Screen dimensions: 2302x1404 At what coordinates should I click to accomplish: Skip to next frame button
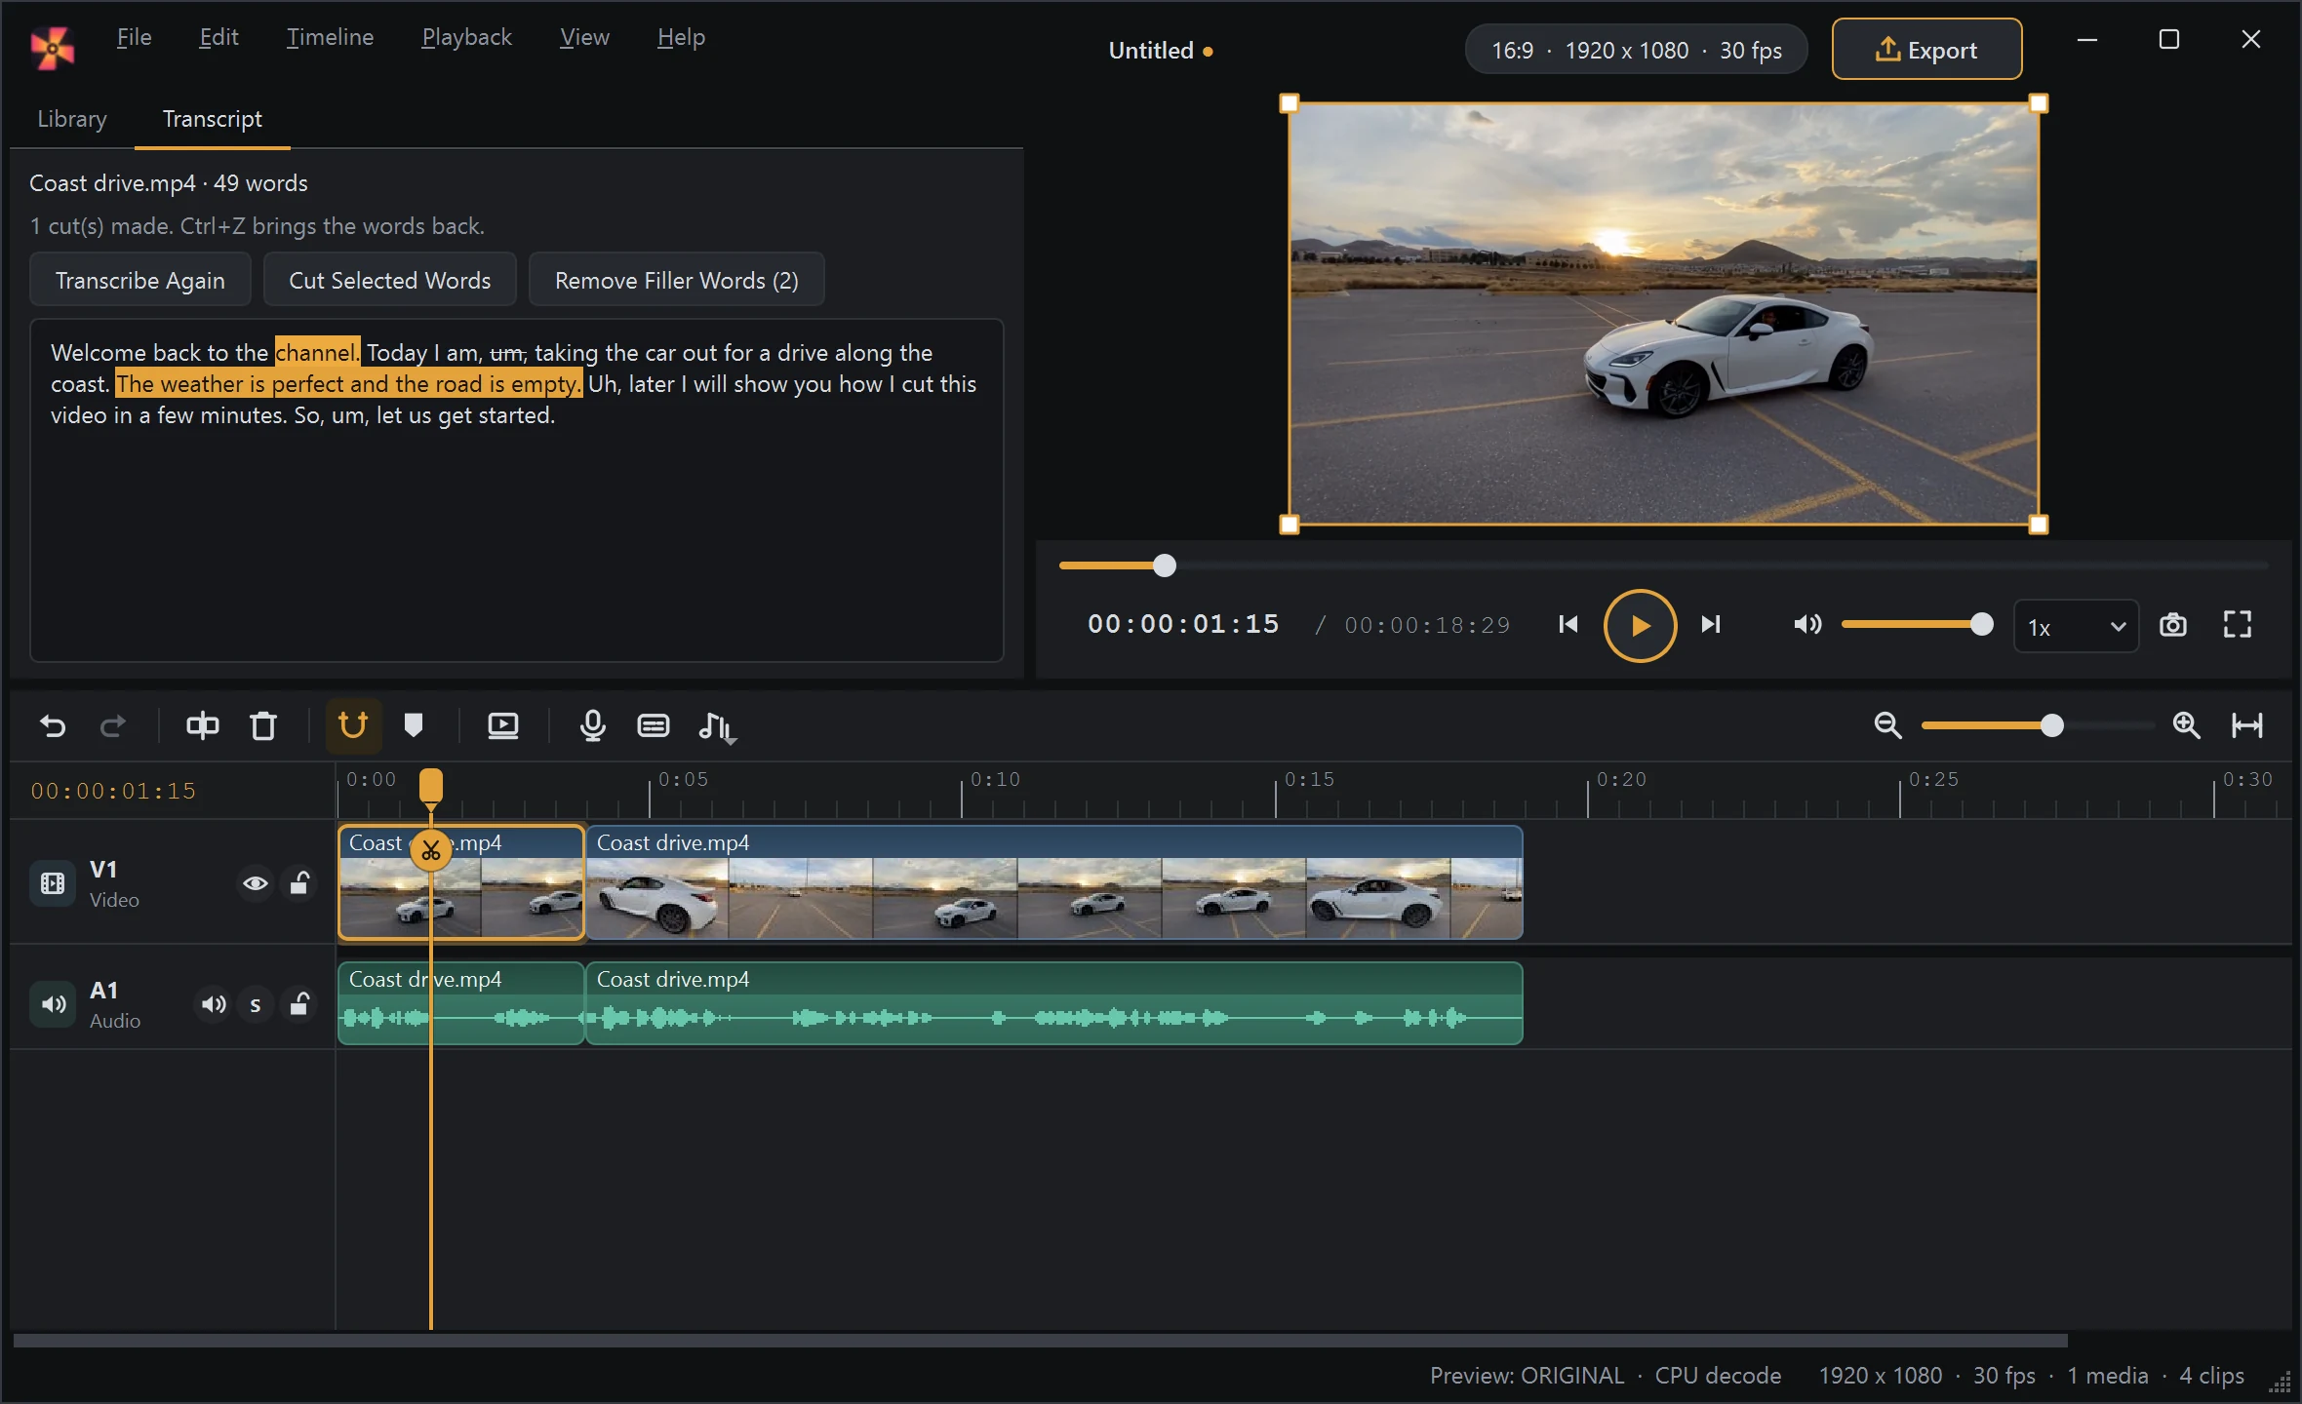[1711, 625]
